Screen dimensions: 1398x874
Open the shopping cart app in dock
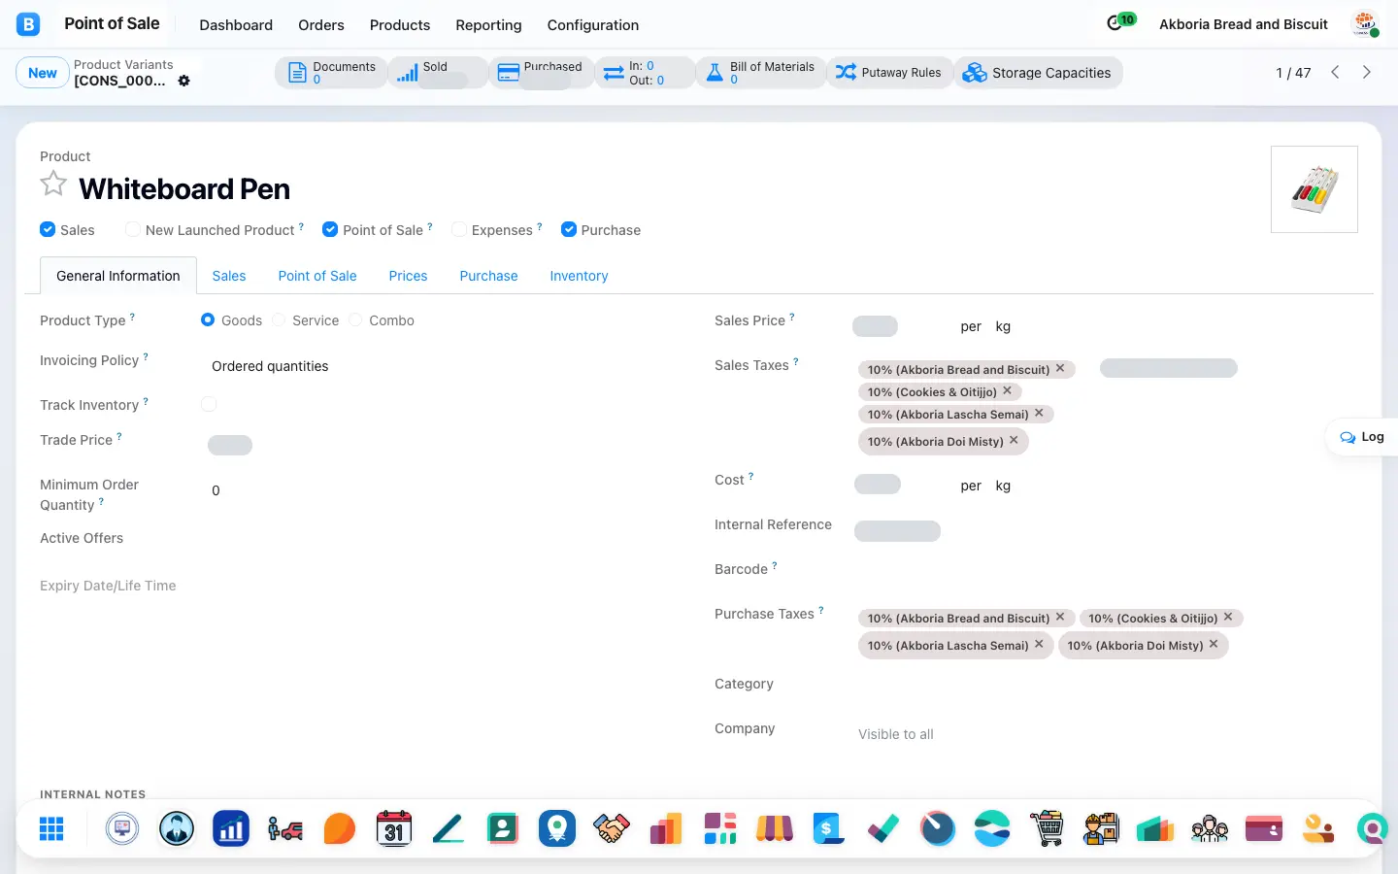click(1047, 828)
